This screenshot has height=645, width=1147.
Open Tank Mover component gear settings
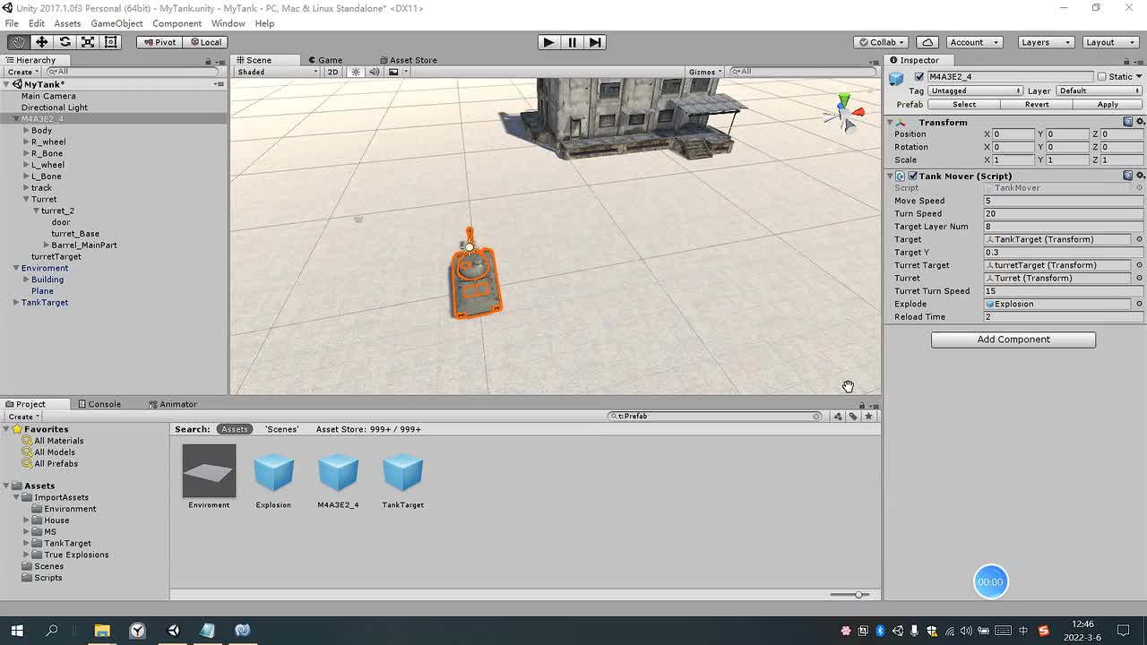(1140, 176)
